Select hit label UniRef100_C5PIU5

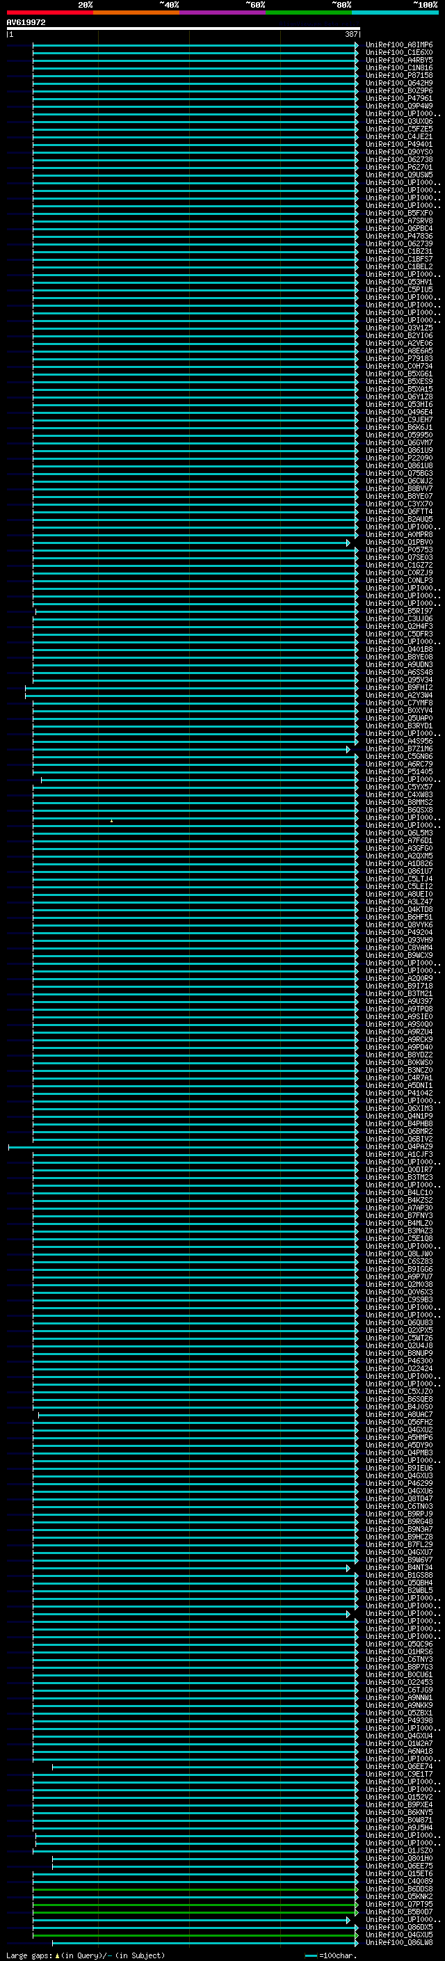pyautogui.click(x=398, y=289)
